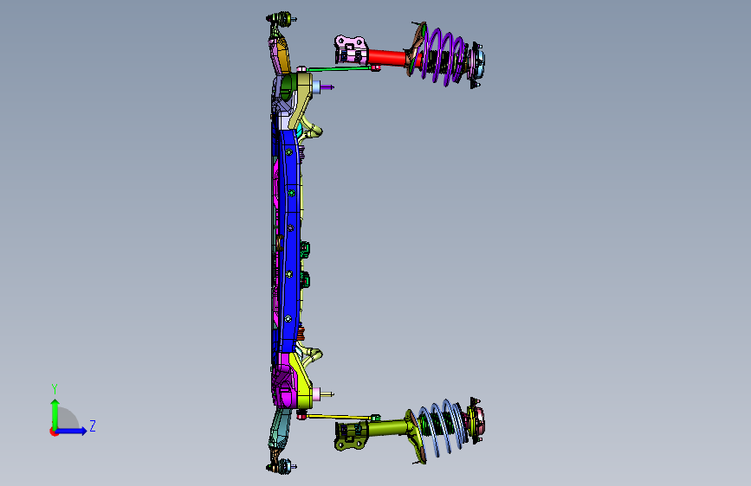The image size is (751, 486).
Task: Click the Z label of the triad
Action: [x=93, y=425]
